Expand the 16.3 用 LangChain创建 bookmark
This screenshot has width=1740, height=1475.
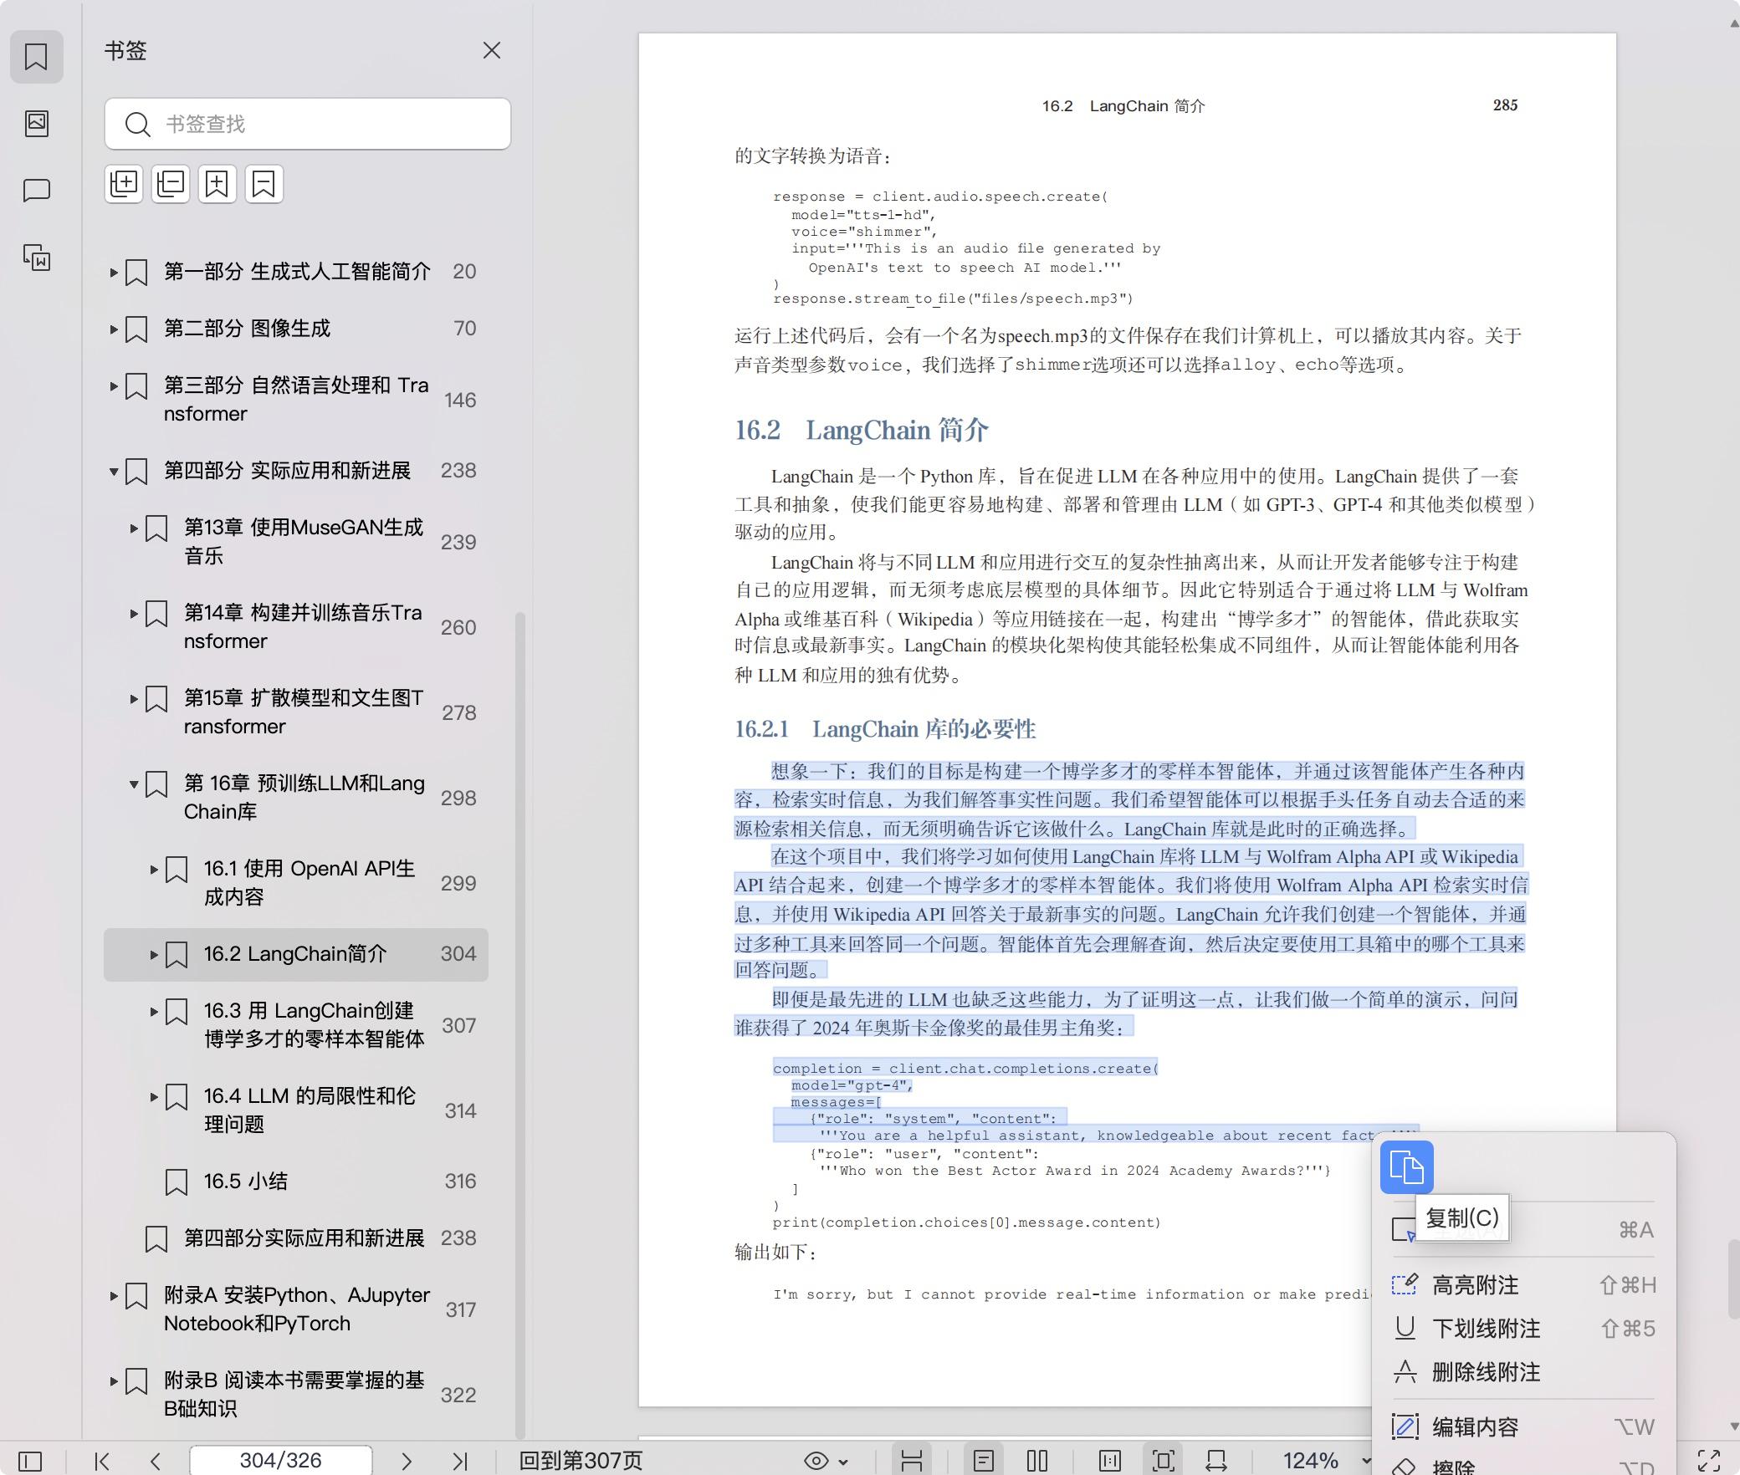154,1012
